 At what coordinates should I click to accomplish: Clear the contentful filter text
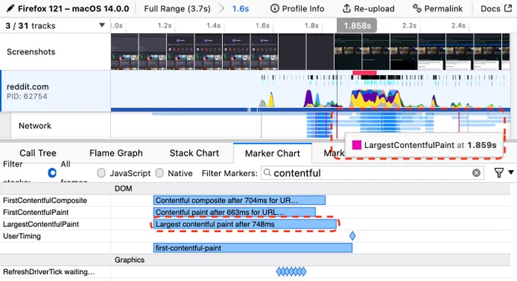pos(476,173)
